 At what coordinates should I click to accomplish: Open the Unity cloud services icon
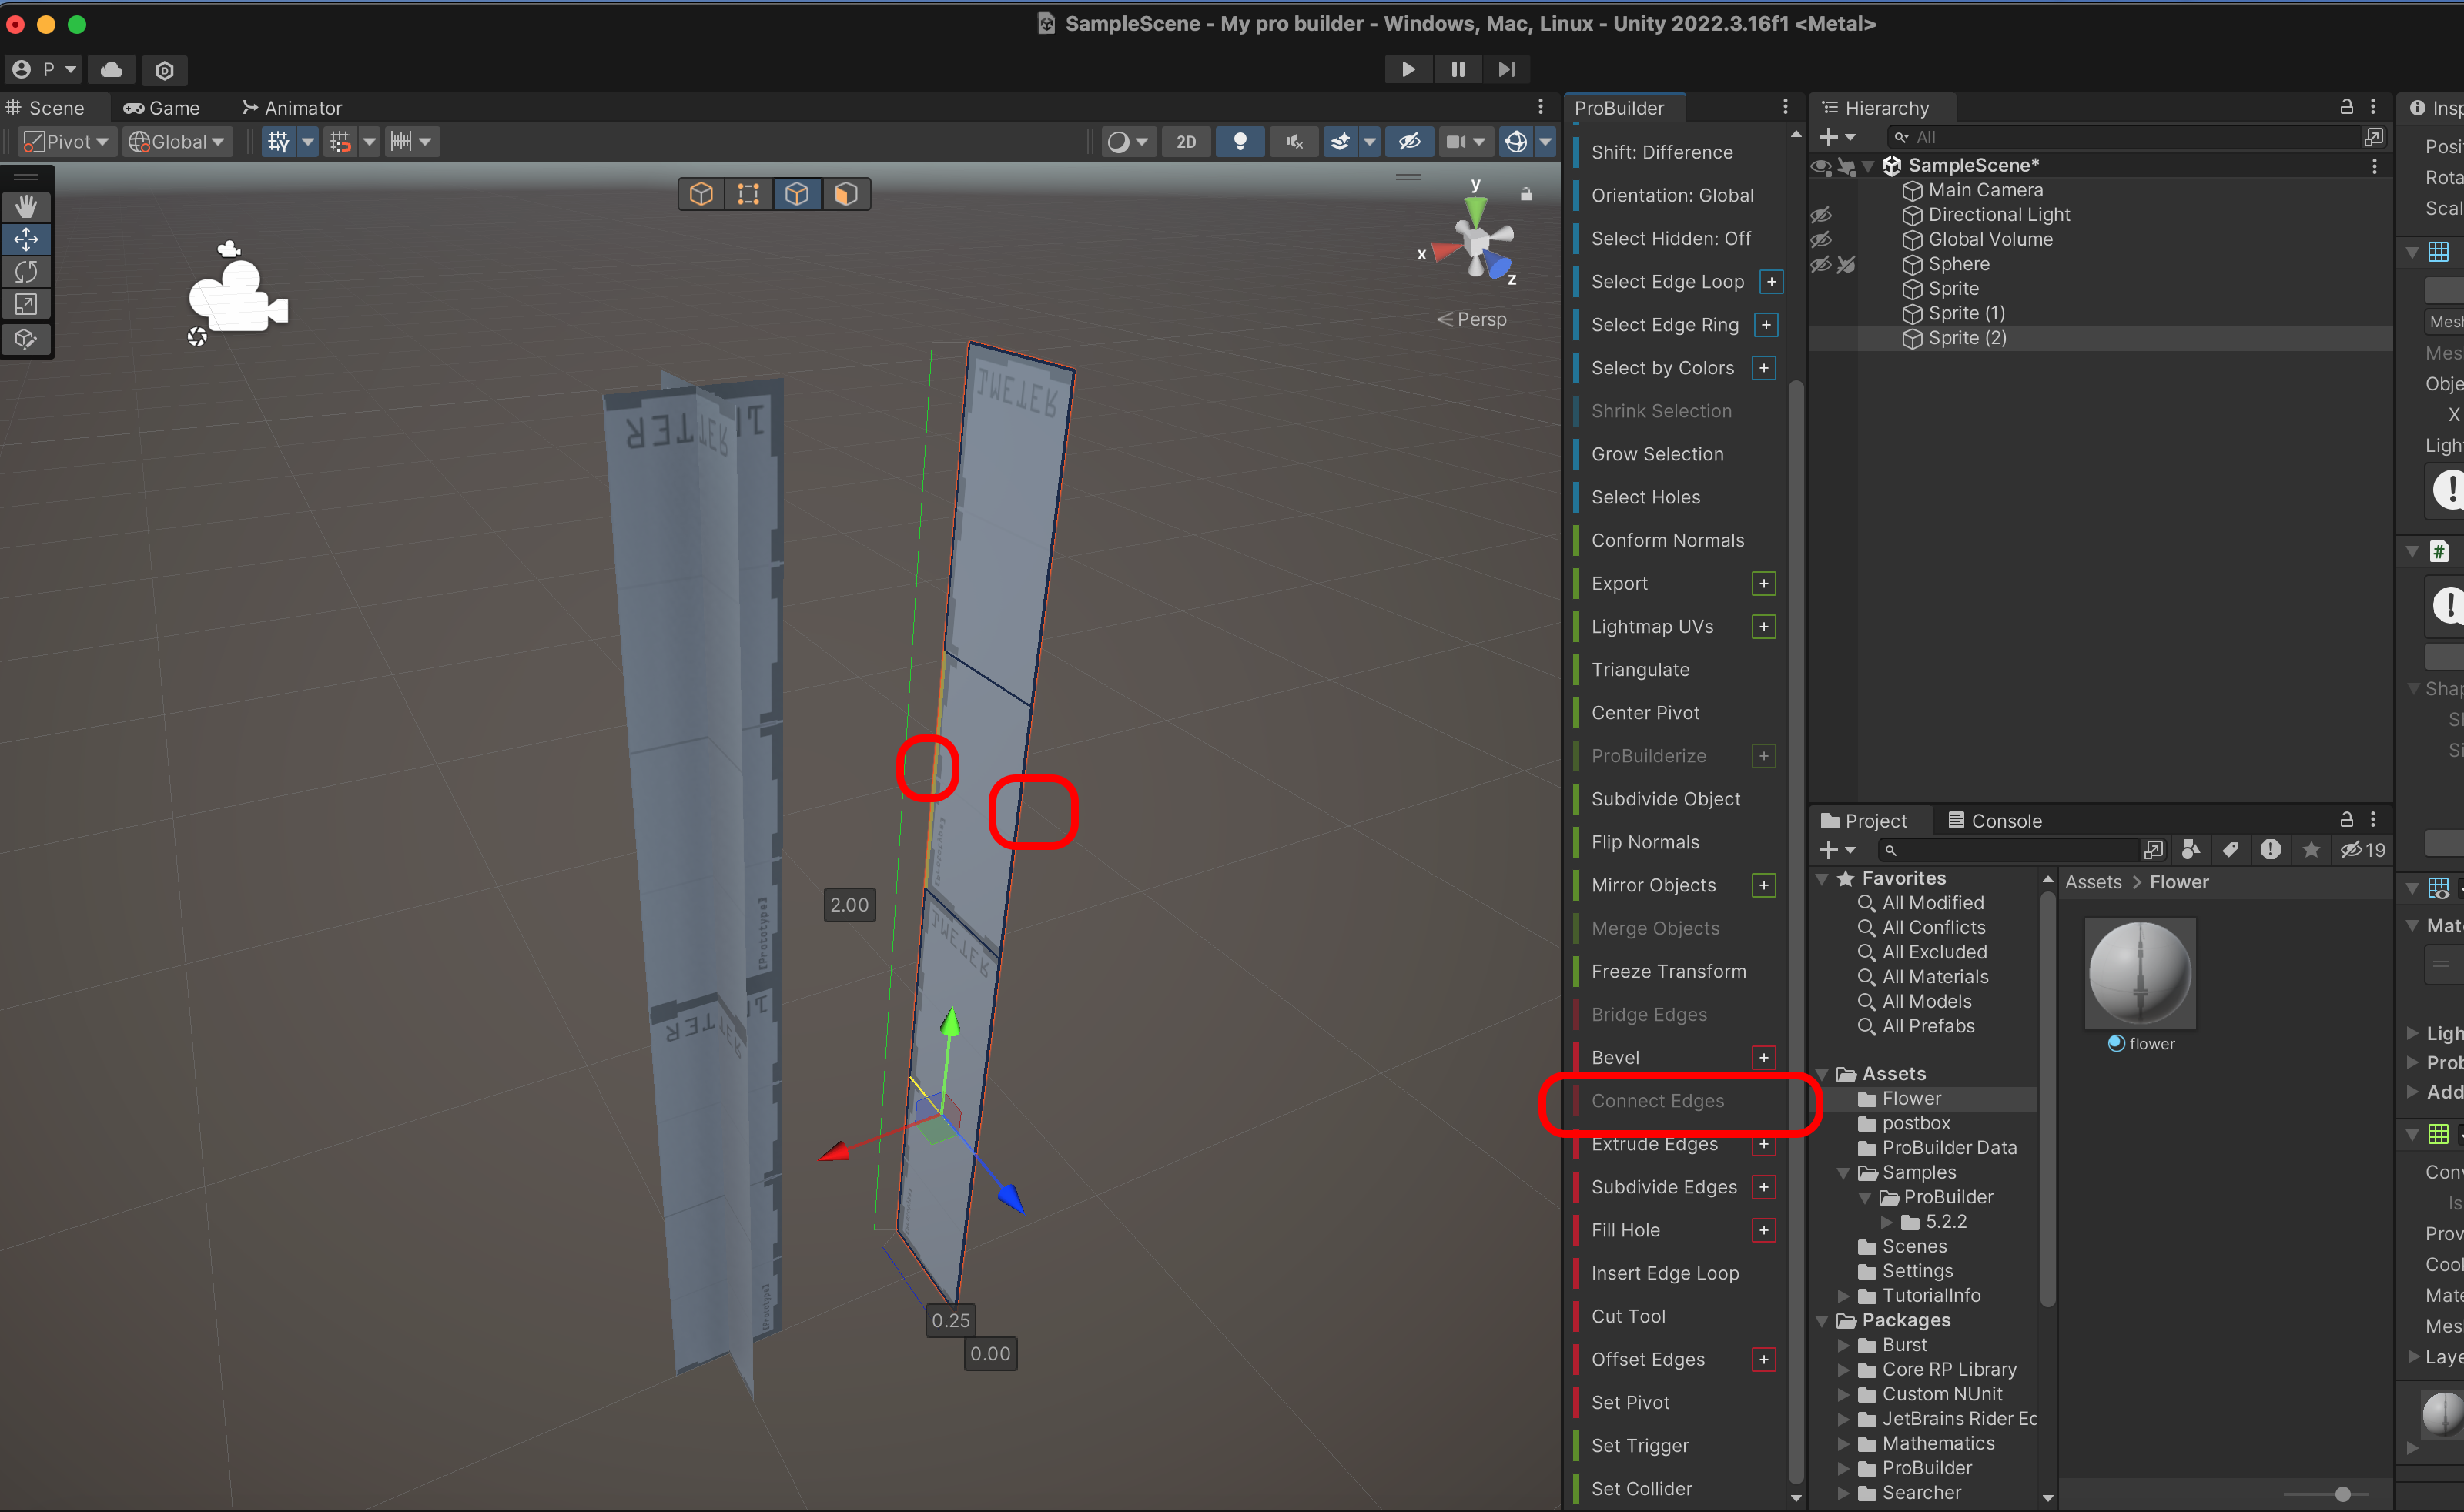[x=112, y=70]
